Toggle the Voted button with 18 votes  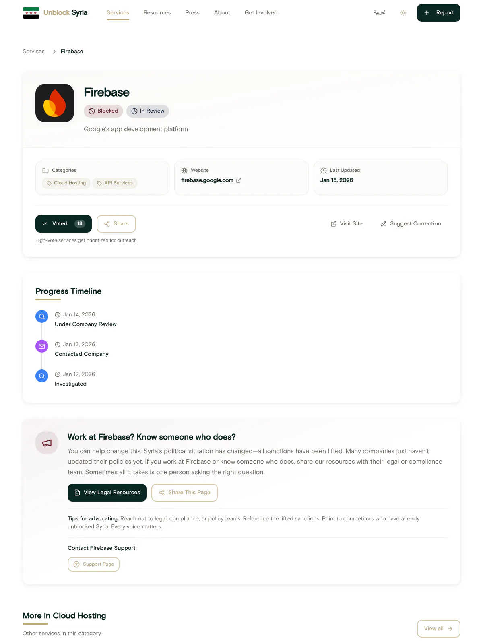[64, 224]
